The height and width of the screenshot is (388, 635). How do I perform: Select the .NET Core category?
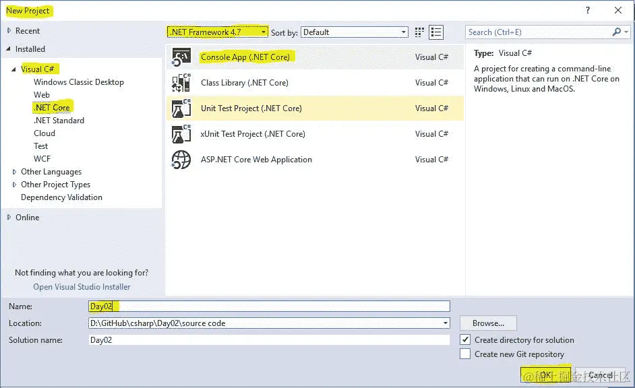click(52, 108)
